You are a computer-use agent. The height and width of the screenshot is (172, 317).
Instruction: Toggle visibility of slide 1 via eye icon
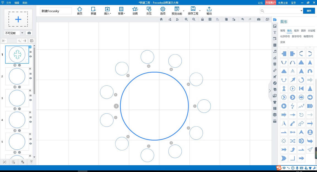click(30, 56)
